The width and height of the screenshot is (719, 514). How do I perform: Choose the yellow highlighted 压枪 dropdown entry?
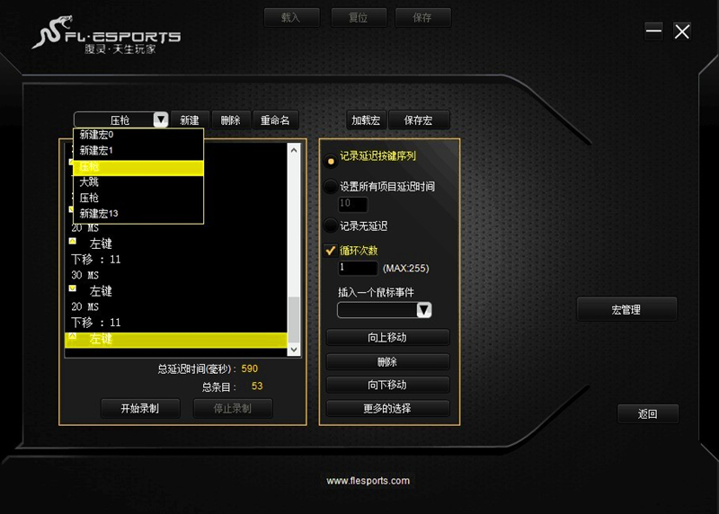[x=138, y=166]
